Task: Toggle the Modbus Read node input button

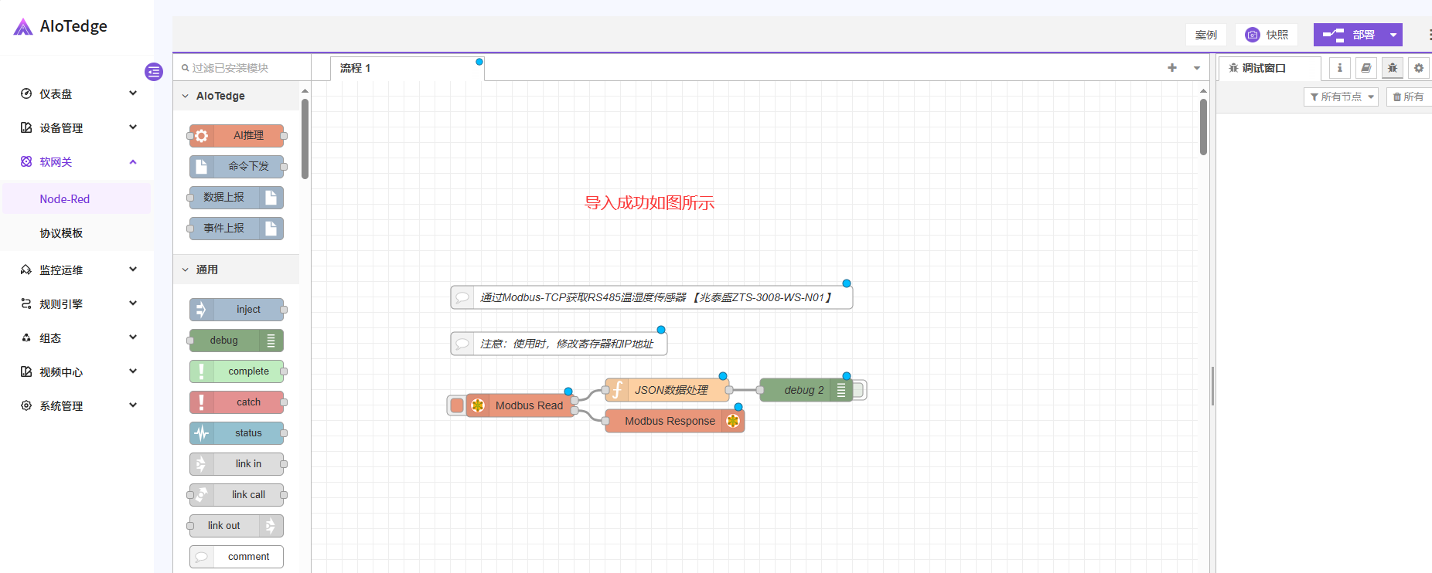Action: point(456,405)
